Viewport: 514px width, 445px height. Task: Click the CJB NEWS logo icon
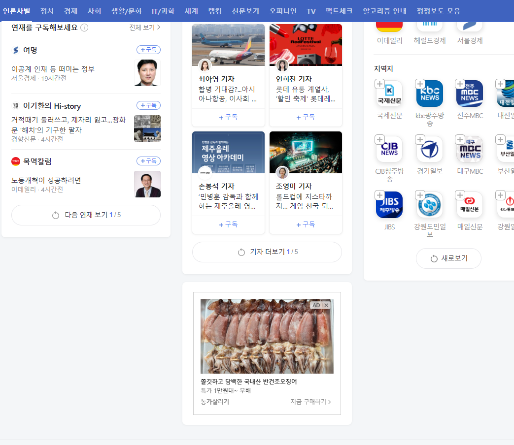(389, 149)
